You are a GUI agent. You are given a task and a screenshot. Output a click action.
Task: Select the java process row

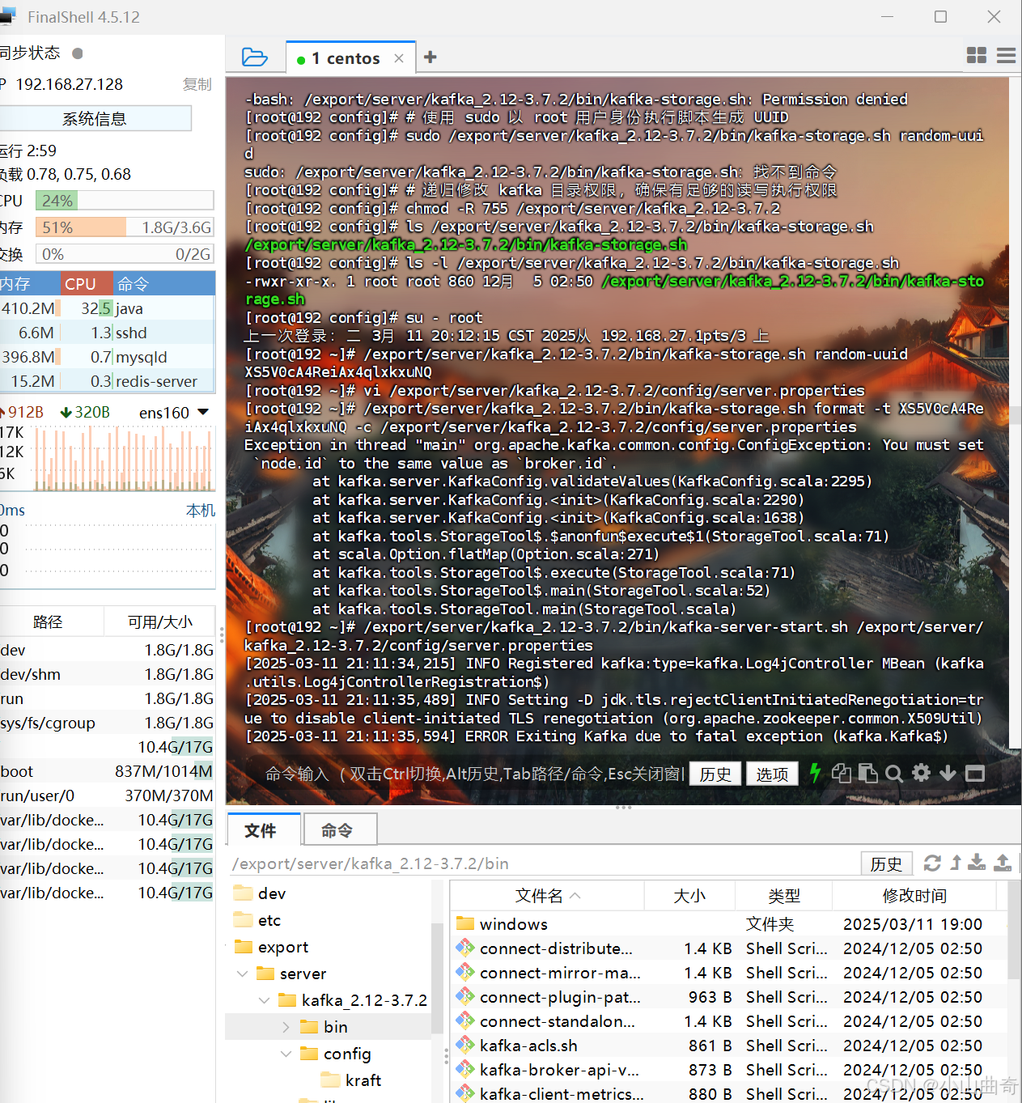point(107,308)
